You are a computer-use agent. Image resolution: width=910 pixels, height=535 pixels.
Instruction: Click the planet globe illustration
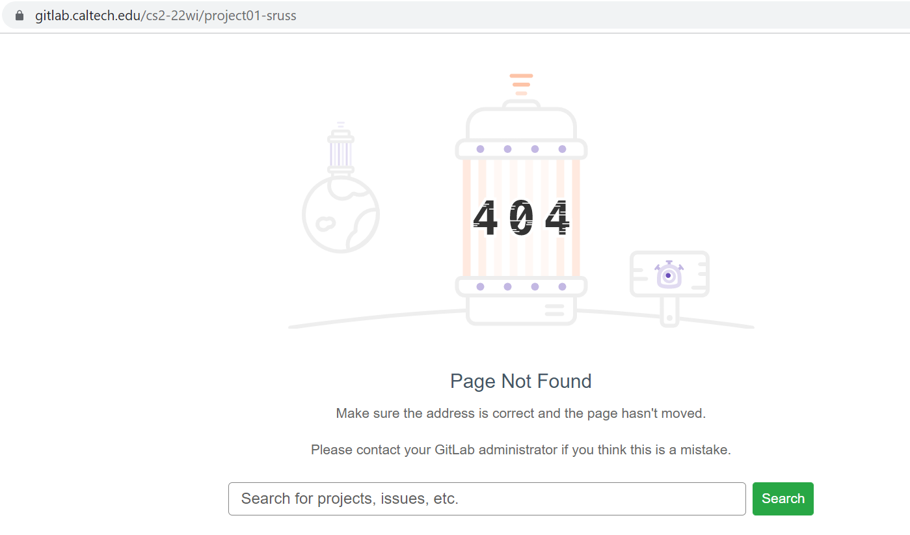tap(341, 213)
